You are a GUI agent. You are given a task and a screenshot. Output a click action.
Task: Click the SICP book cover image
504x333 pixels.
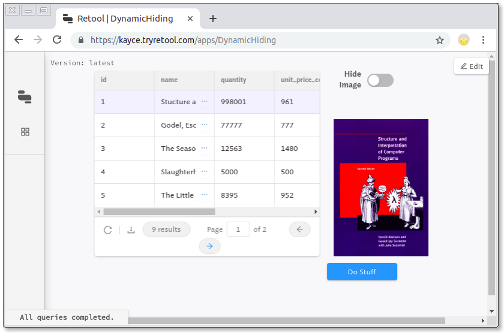pyautogui.click(x=381, y=187)
